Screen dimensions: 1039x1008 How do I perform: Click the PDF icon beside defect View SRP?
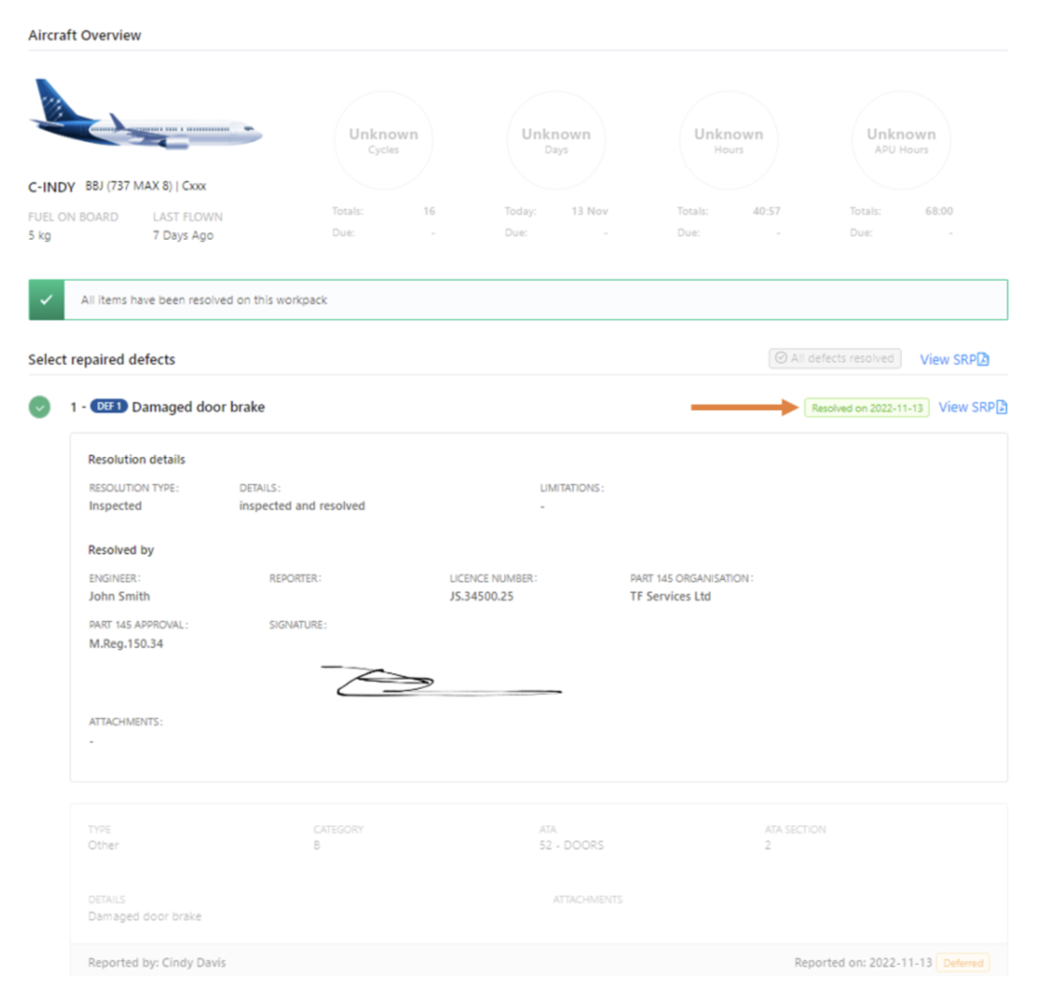[x=1002, y=407]
